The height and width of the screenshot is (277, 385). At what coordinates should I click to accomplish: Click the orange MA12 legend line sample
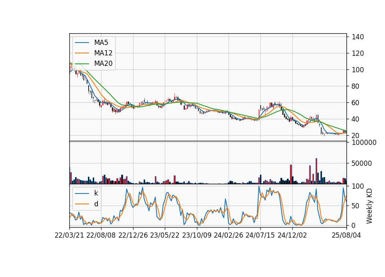82,53
